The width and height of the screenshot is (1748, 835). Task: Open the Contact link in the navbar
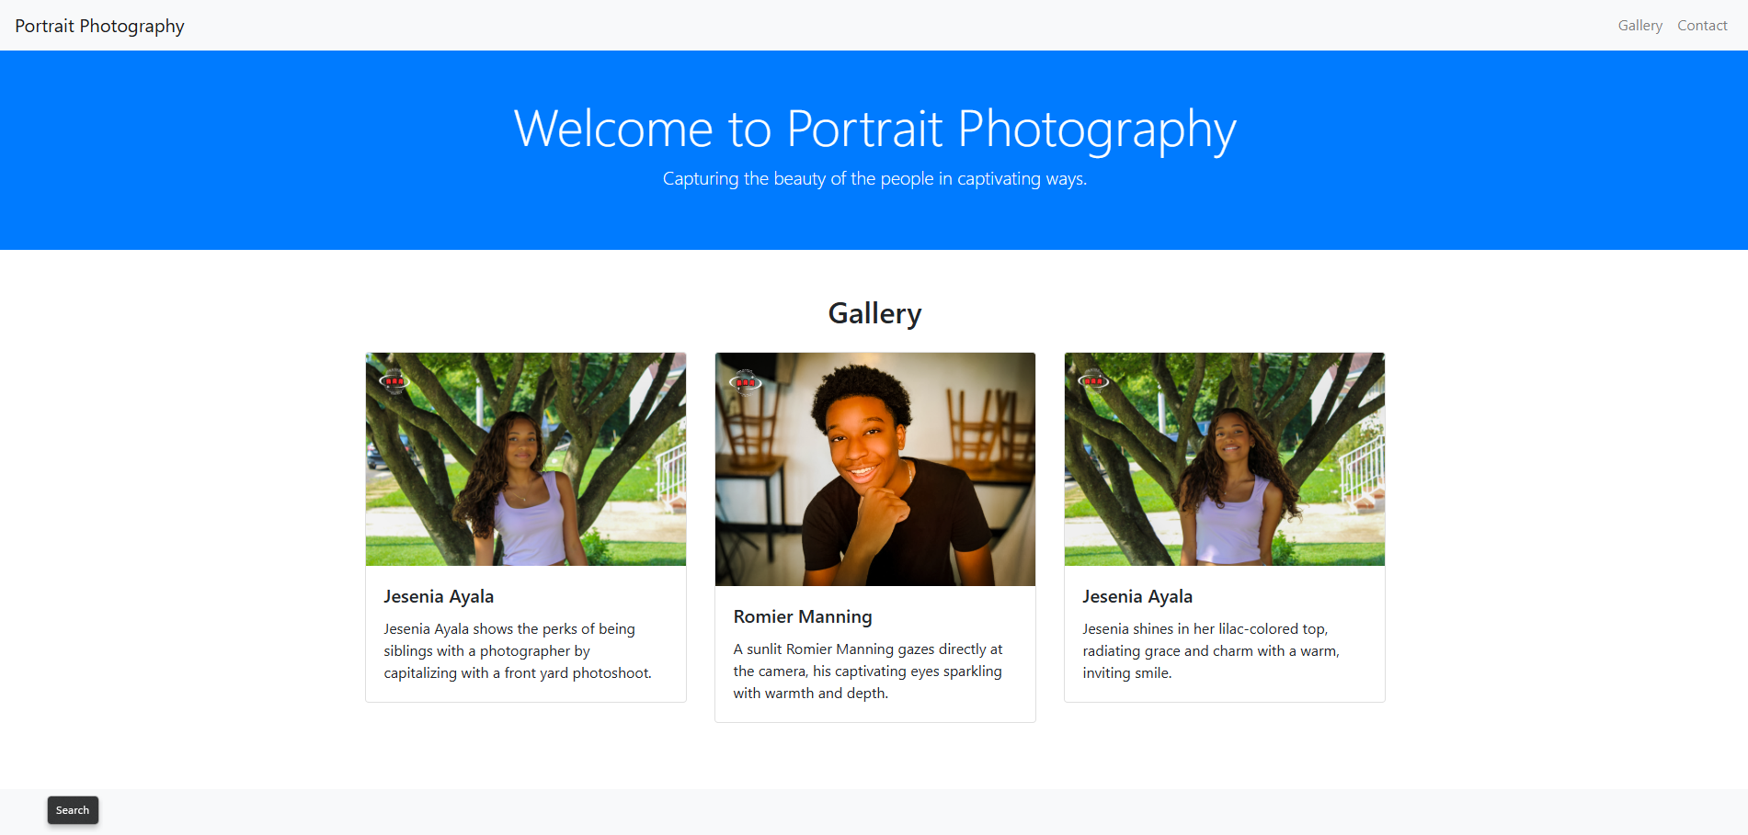[1701, 26]
